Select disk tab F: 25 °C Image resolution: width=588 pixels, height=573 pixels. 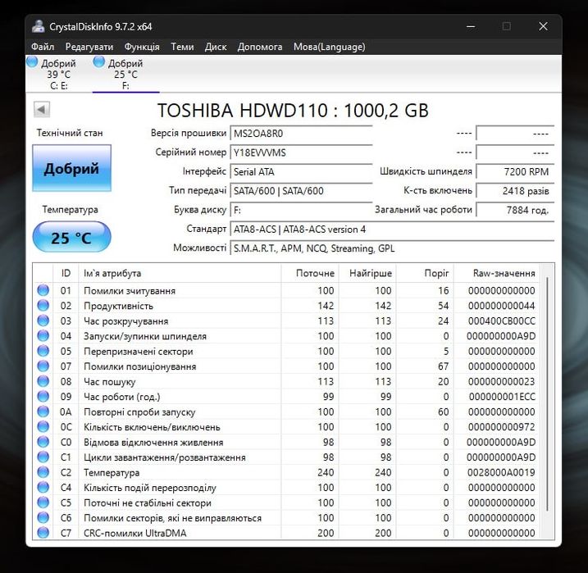click(x=125, y=75)
